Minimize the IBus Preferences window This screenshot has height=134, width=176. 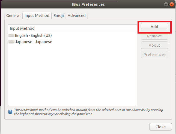[x=166, y=4]
